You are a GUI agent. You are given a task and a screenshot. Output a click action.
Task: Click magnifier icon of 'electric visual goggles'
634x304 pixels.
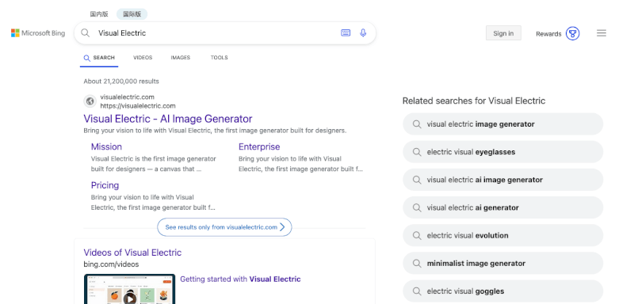pyautogui.click(x=417, y=291)
